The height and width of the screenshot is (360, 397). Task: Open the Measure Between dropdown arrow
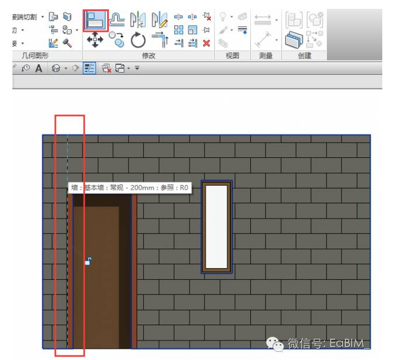(x=276, y=20)
